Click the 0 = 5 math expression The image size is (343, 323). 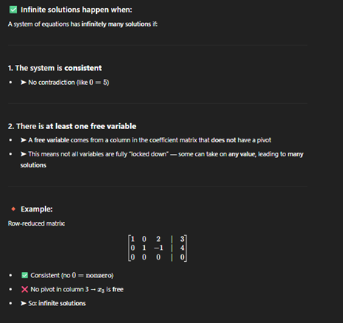click(x=98, y=82)
